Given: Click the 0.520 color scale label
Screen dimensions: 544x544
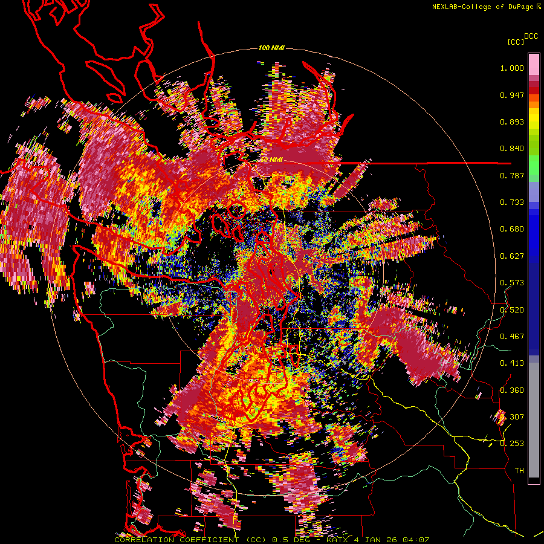Looking at the screenshot, I should pos(512,309).
